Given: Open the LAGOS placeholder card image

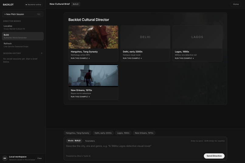Looking at the screenshot, I should (197, 37).
